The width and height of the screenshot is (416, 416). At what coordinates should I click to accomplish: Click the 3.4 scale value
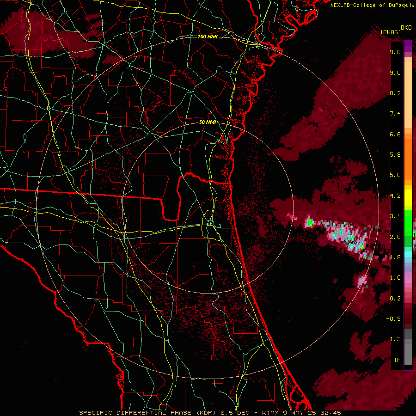point(395,216)
